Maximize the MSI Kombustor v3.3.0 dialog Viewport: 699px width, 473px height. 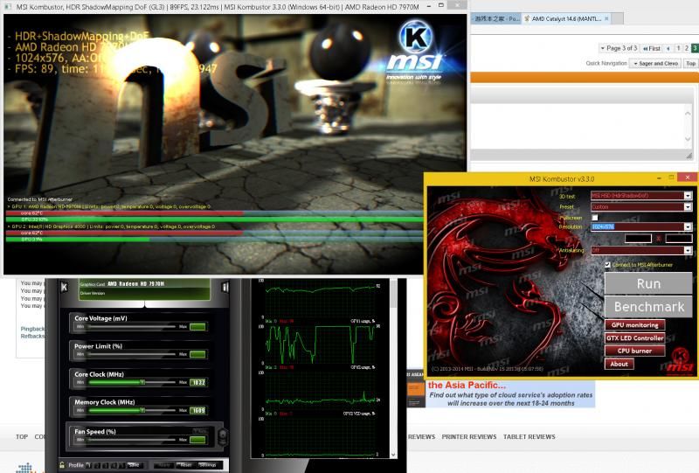coord(671,177)
